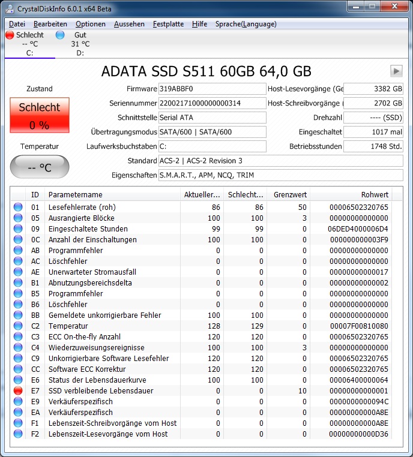Screen dimensions: 413x457
Task: Click the blue orb in the Temperatur C2 row
Action: (18, 326)
